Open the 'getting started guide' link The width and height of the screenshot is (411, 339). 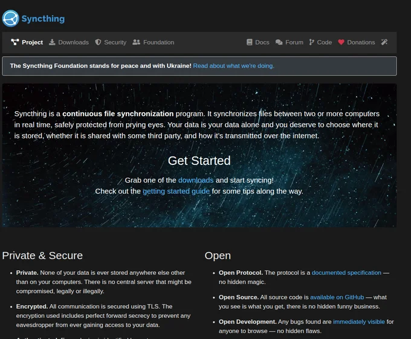pyautogui.click(x=176, y=191)
